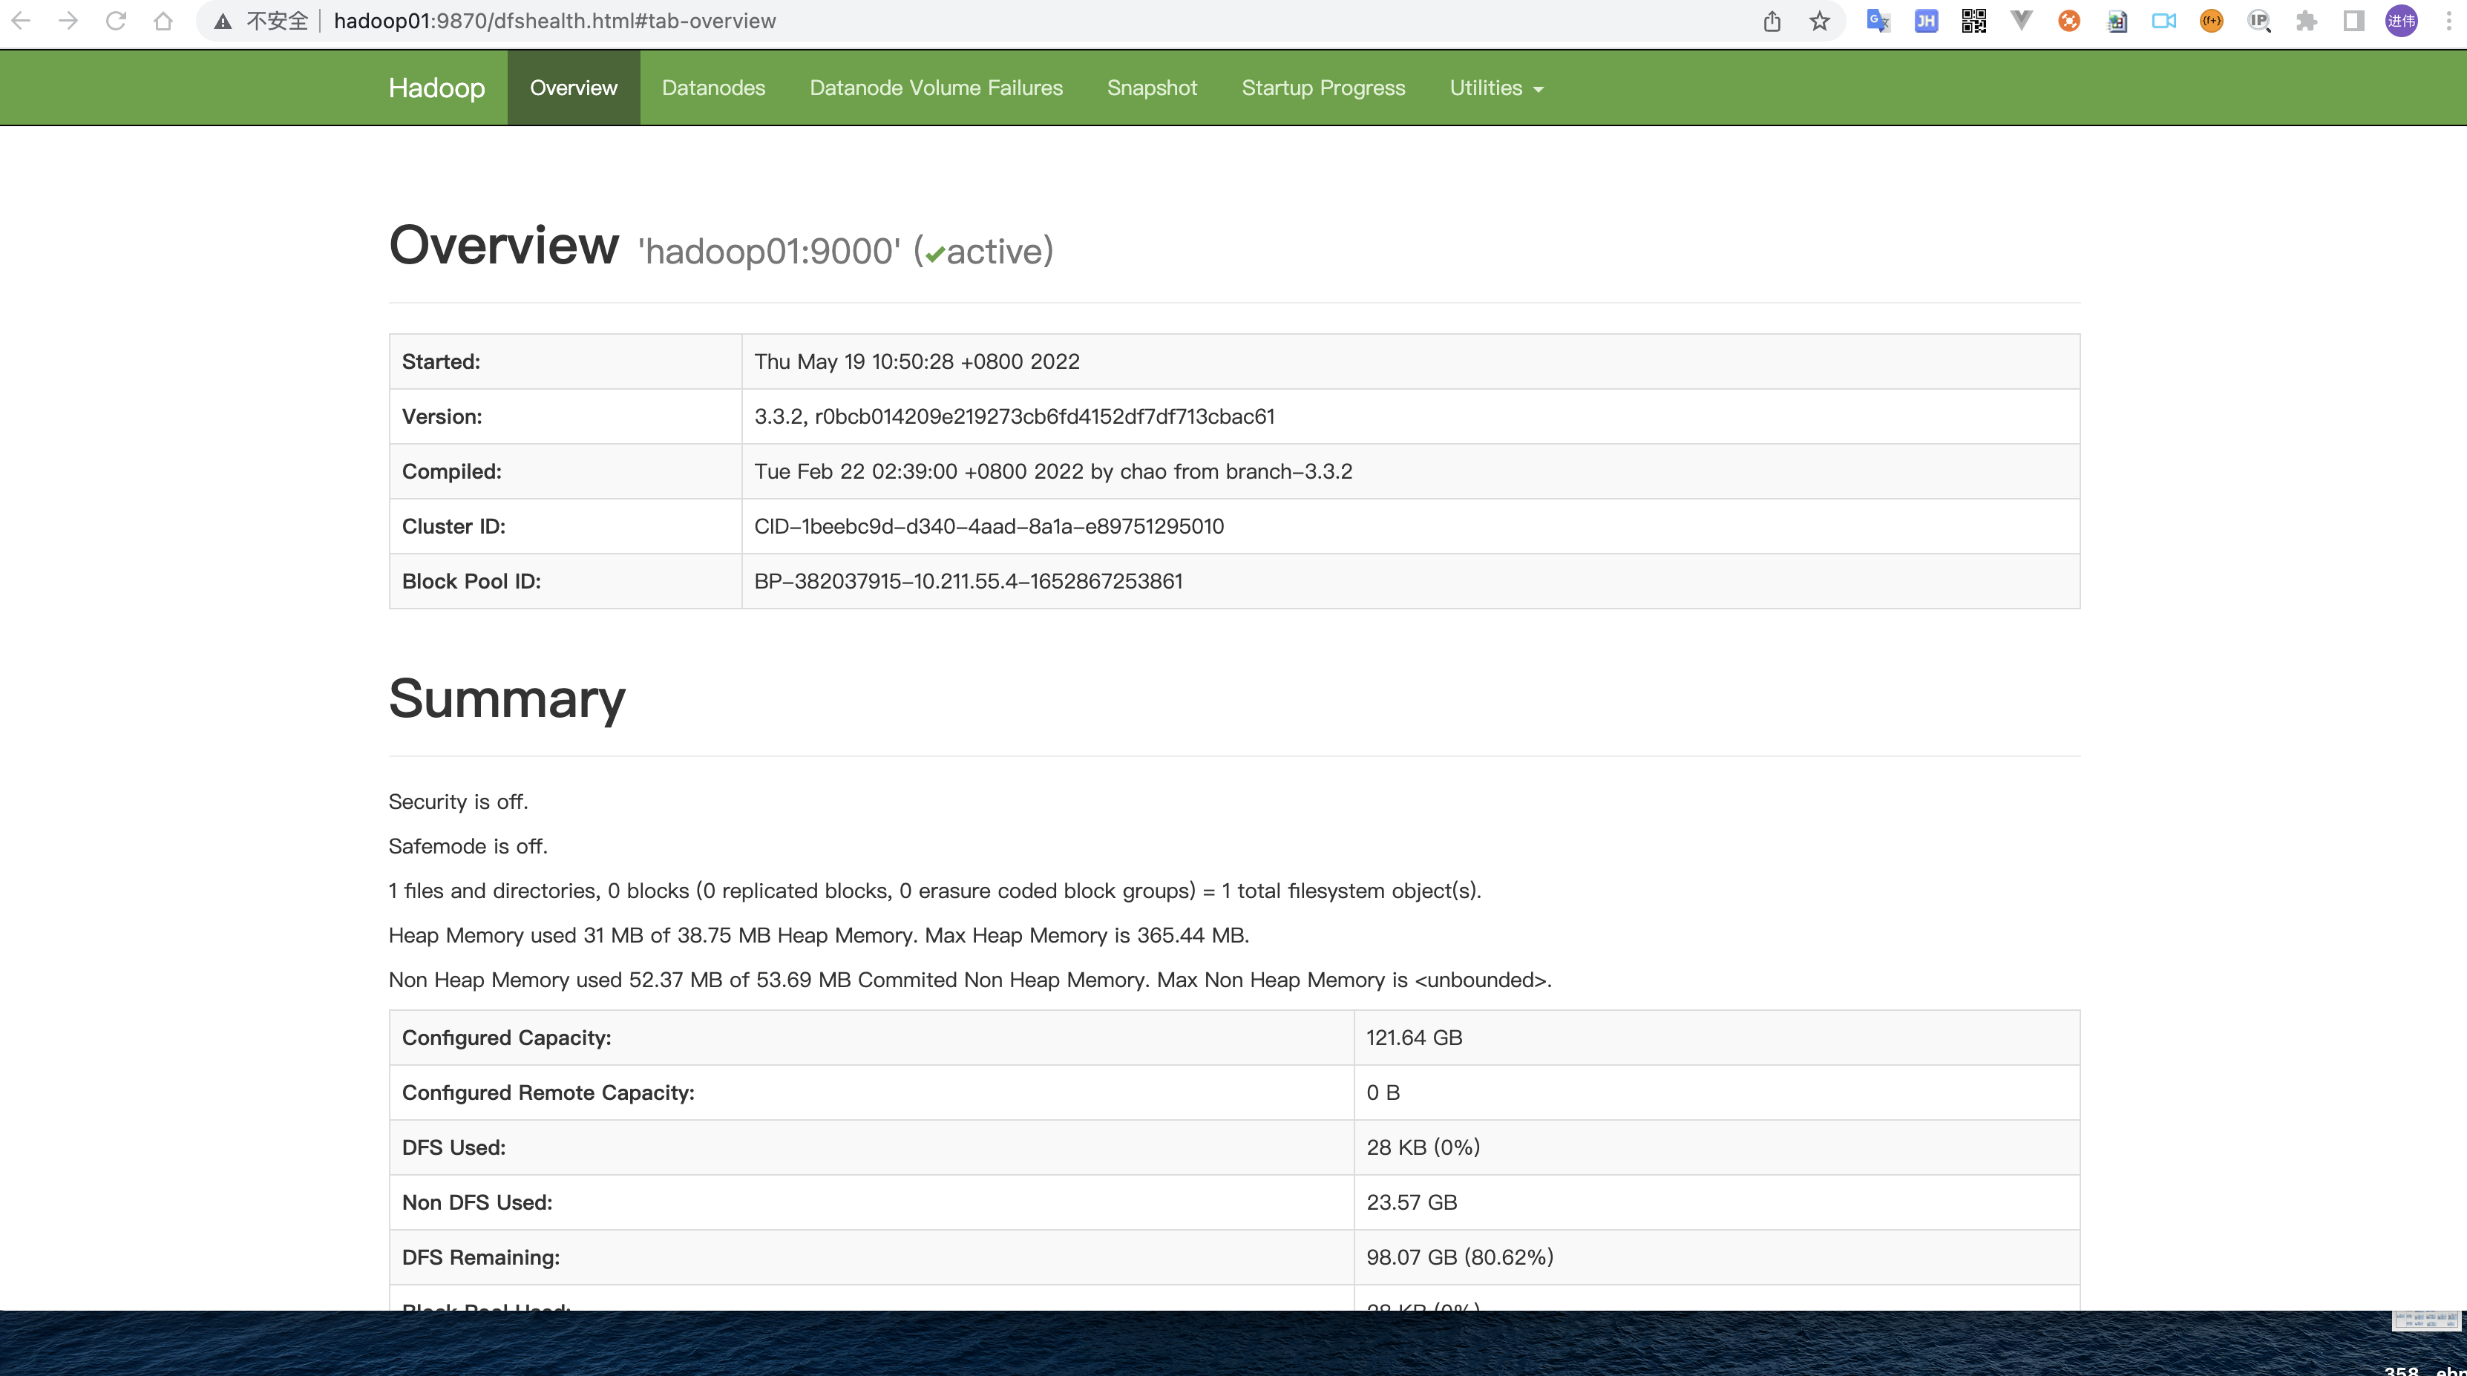Open the IP lookup extension
The image size is (2467, 1376).
point(2259,21)
